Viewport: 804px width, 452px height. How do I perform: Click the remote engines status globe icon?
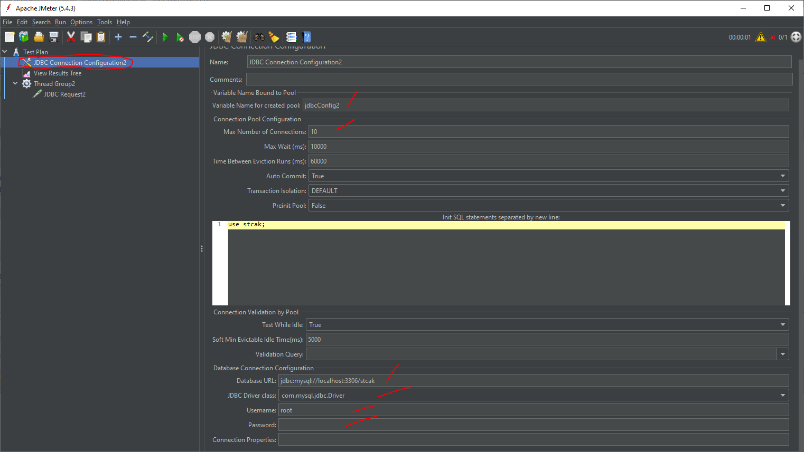point(796,37)
